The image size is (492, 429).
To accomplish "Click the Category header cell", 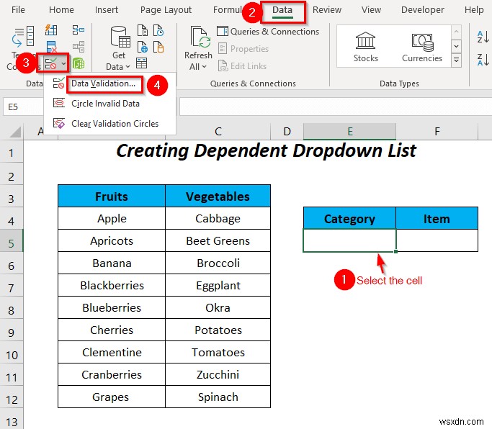I will (x=349, y=219).
